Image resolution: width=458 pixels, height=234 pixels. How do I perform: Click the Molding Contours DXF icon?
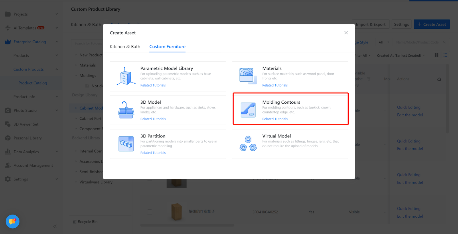pos(248,110)
